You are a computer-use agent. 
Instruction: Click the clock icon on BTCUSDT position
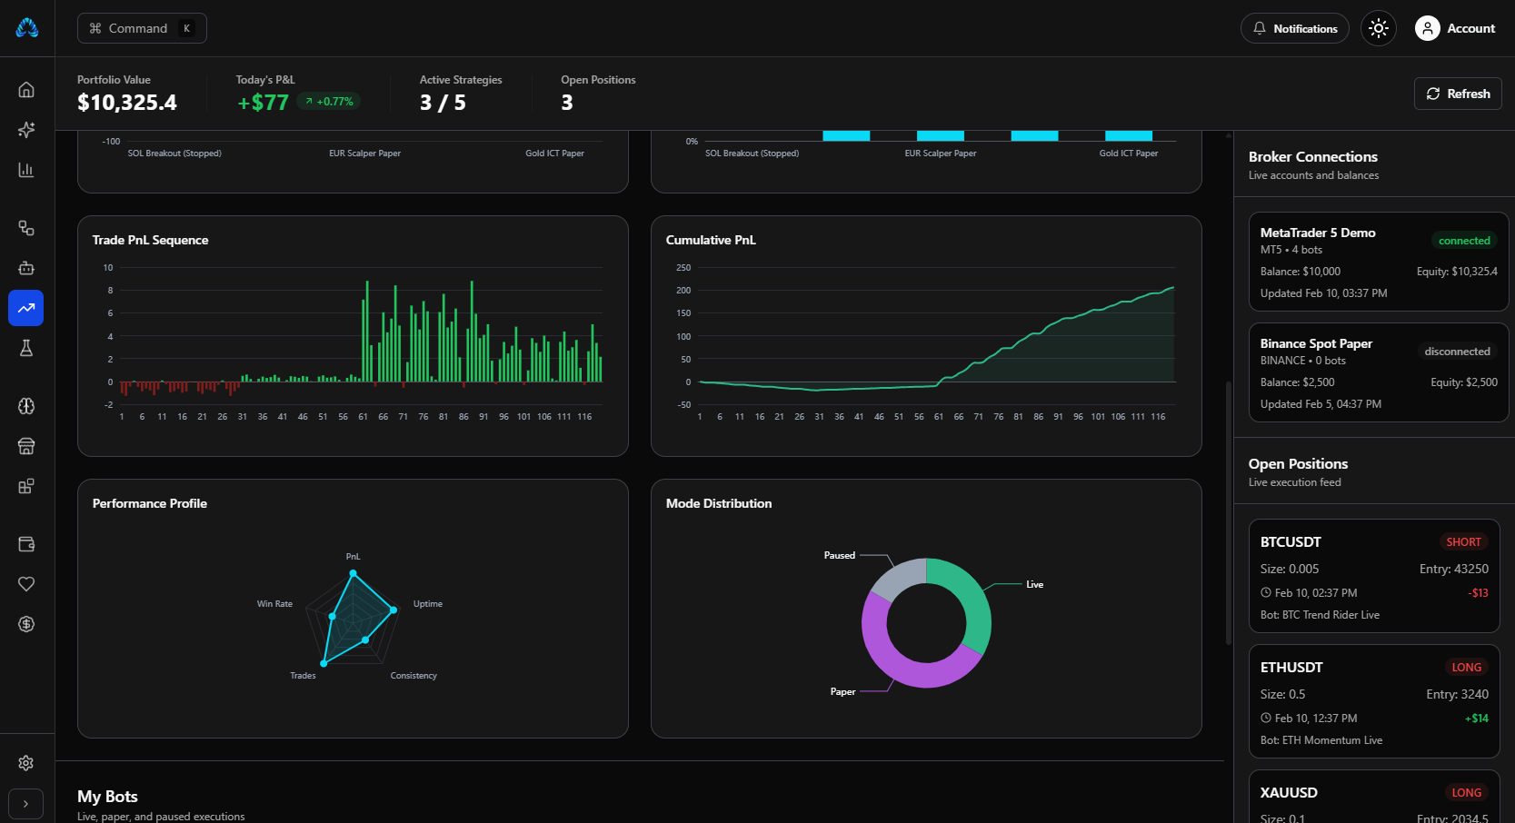[x=1266, y=593]
